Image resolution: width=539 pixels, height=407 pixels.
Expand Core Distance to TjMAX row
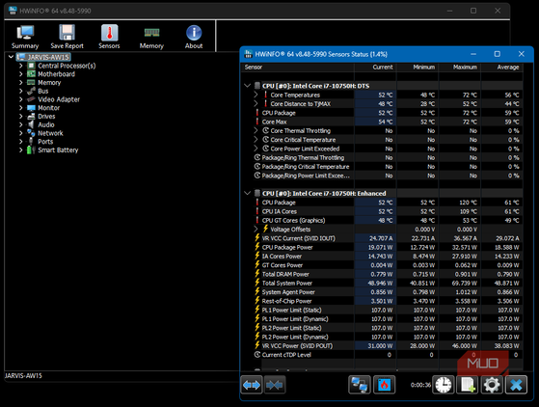[256, 103]
